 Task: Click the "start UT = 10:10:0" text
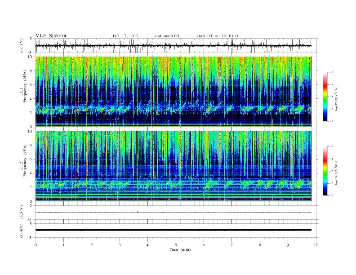pos(217,36)
